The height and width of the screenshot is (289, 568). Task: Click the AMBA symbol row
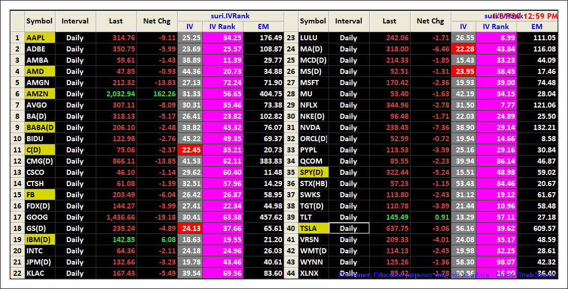click(40, 60)
